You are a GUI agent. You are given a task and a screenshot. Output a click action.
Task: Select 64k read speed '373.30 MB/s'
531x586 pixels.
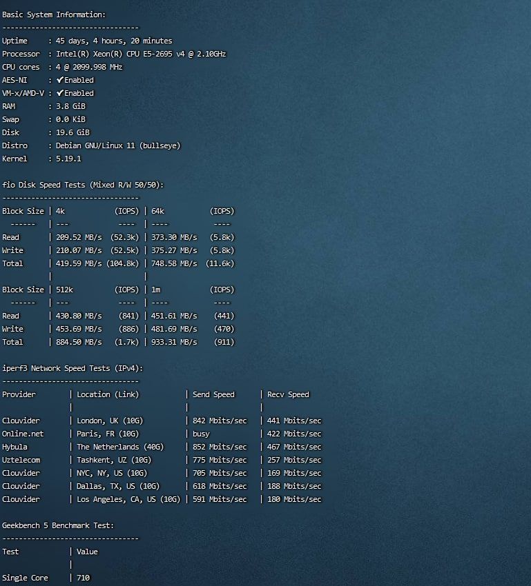[174, 237]
